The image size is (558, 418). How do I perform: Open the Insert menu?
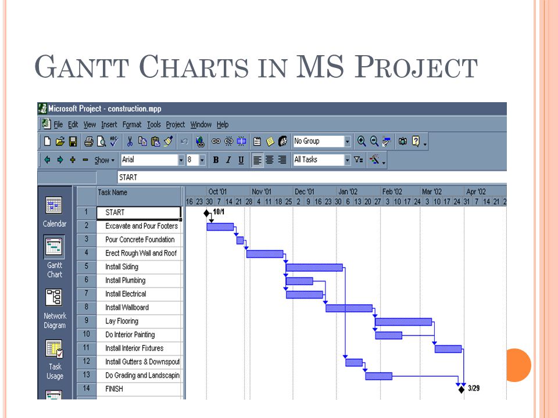(109, 124)
